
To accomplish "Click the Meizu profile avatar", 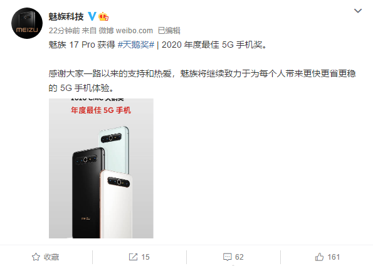I will [27, 23].
